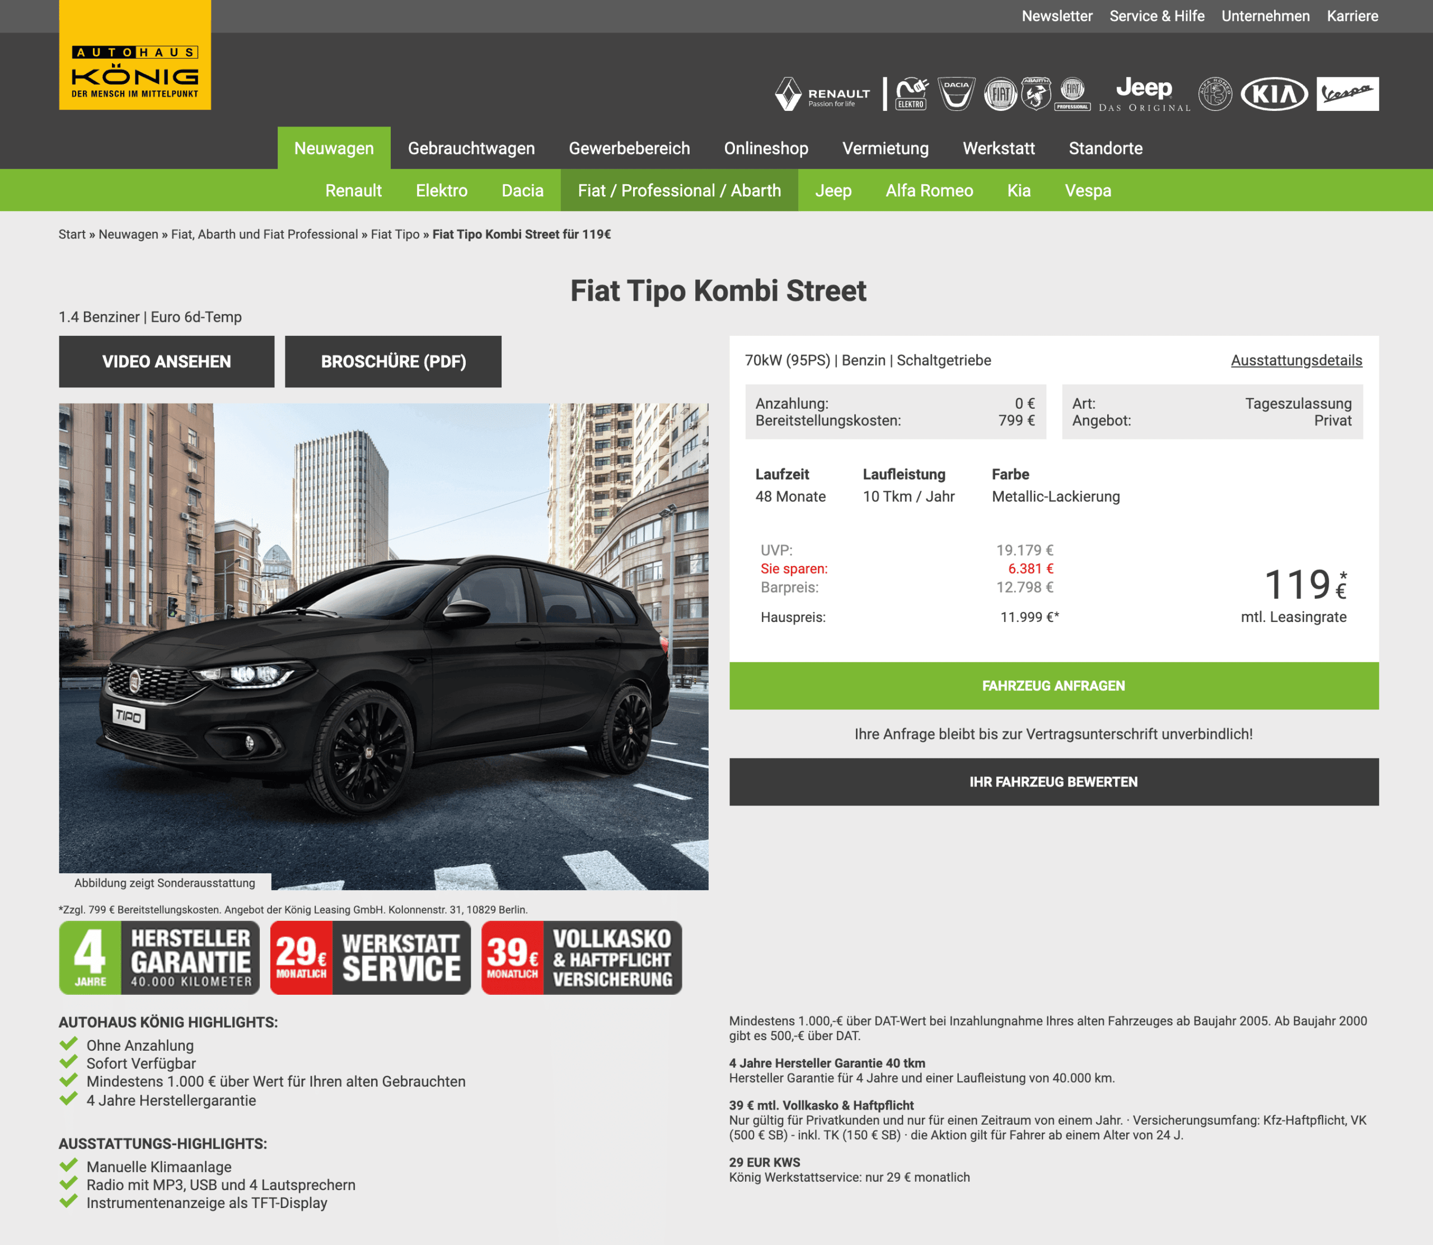Open Service & Hilfe
This screenshot has width=1433, height=1245.
[x=1156, y=16]
